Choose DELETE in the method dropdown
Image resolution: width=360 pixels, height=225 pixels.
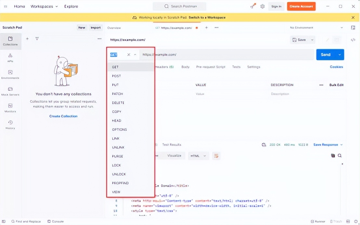pos(118,103)
